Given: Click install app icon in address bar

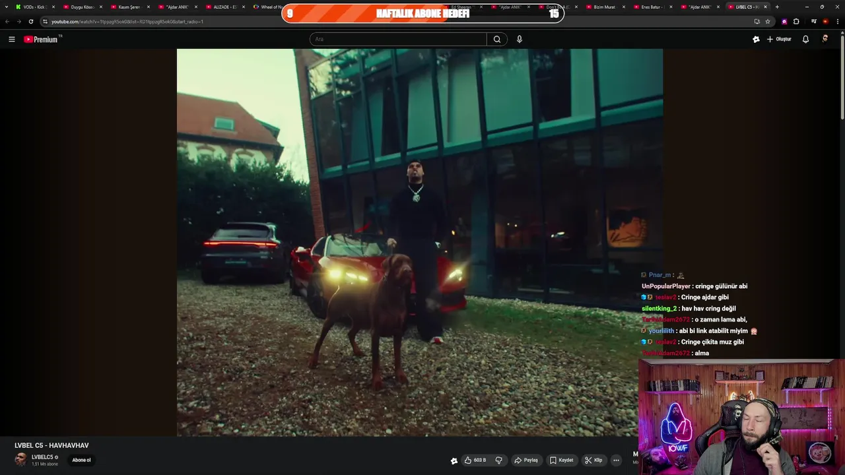Looking at the screenshot, I should (757, 21).
